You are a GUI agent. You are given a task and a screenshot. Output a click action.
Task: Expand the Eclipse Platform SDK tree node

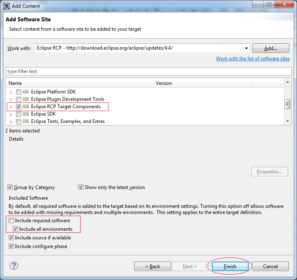point(11,92)
